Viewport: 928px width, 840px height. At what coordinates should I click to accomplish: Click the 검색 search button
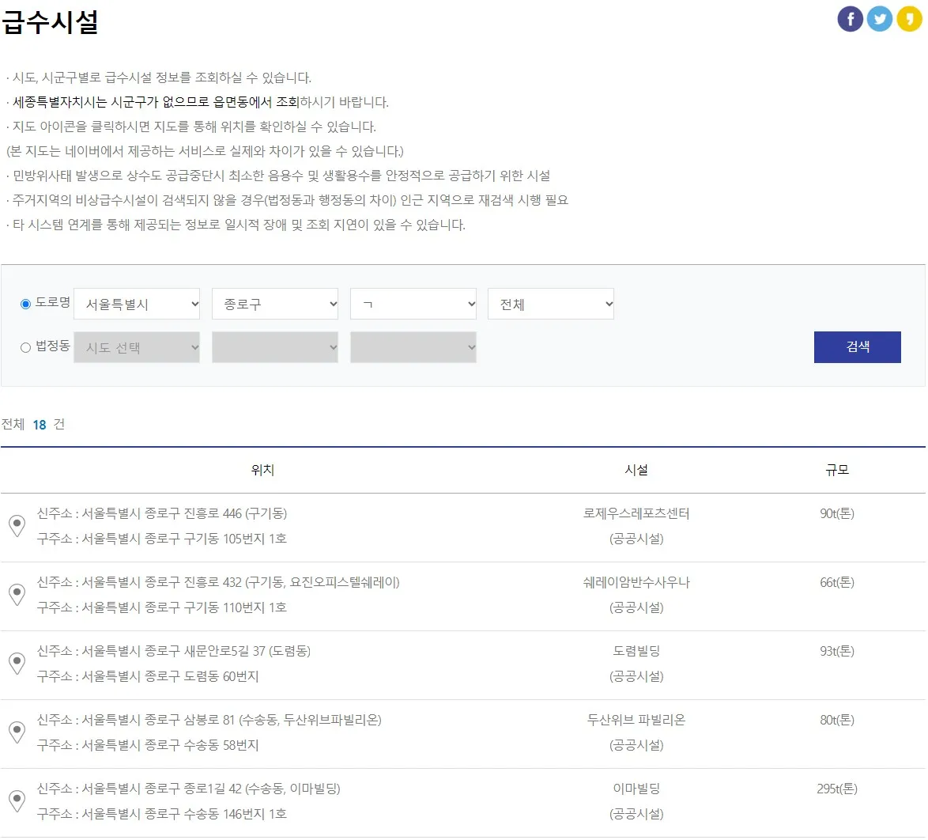[x=858, y=346]
